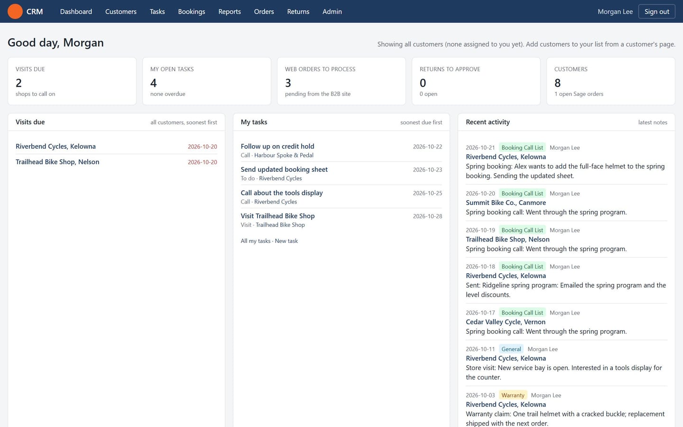This screenshot has height=427, width=683.
Task: Click the New task link
Action: [x=286, y=241]
